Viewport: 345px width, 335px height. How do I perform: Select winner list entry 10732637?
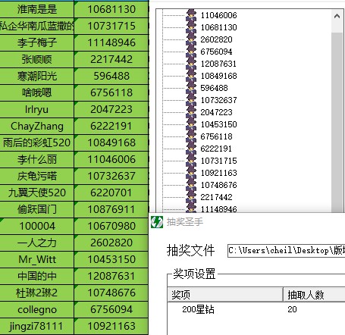click(x=219, y=100)
